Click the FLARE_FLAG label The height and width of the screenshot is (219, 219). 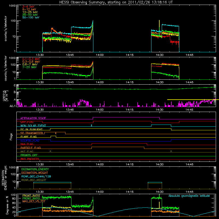pos(28,137)
